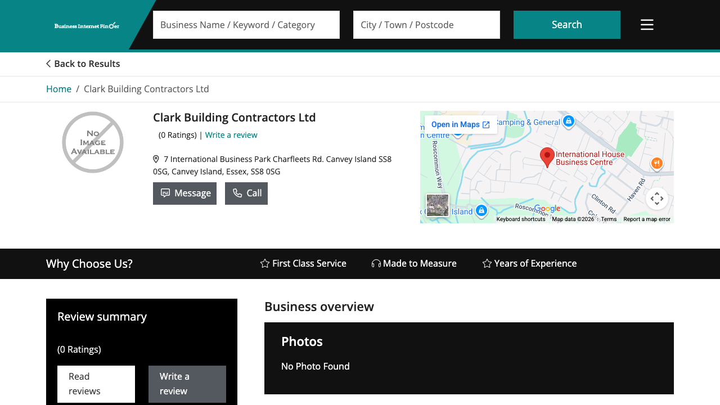
Task: Click Read reviews in the Review summary
Action: point(96,384)
